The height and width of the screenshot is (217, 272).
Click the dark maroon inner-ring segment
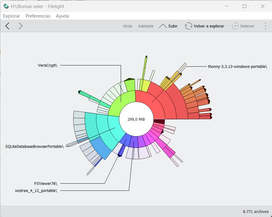(159, 121)
